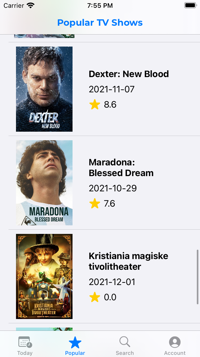This screenshot has width=200, height=357.
Task: Open the Kristiania magiske tivolitheater title
Action: 128,261
